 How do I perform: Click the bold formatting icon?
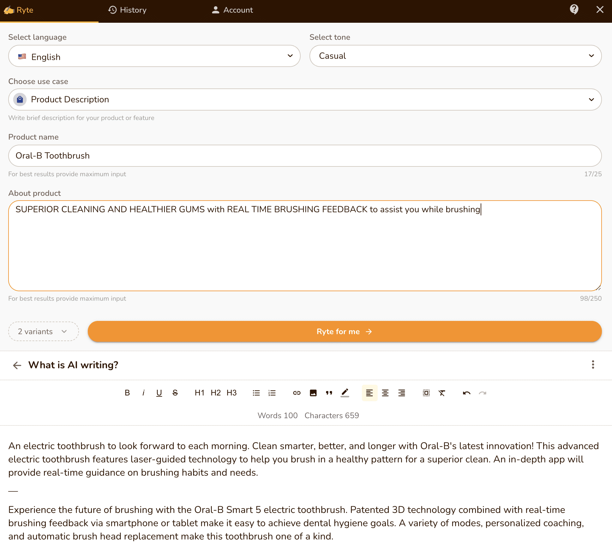click(127, 393)
